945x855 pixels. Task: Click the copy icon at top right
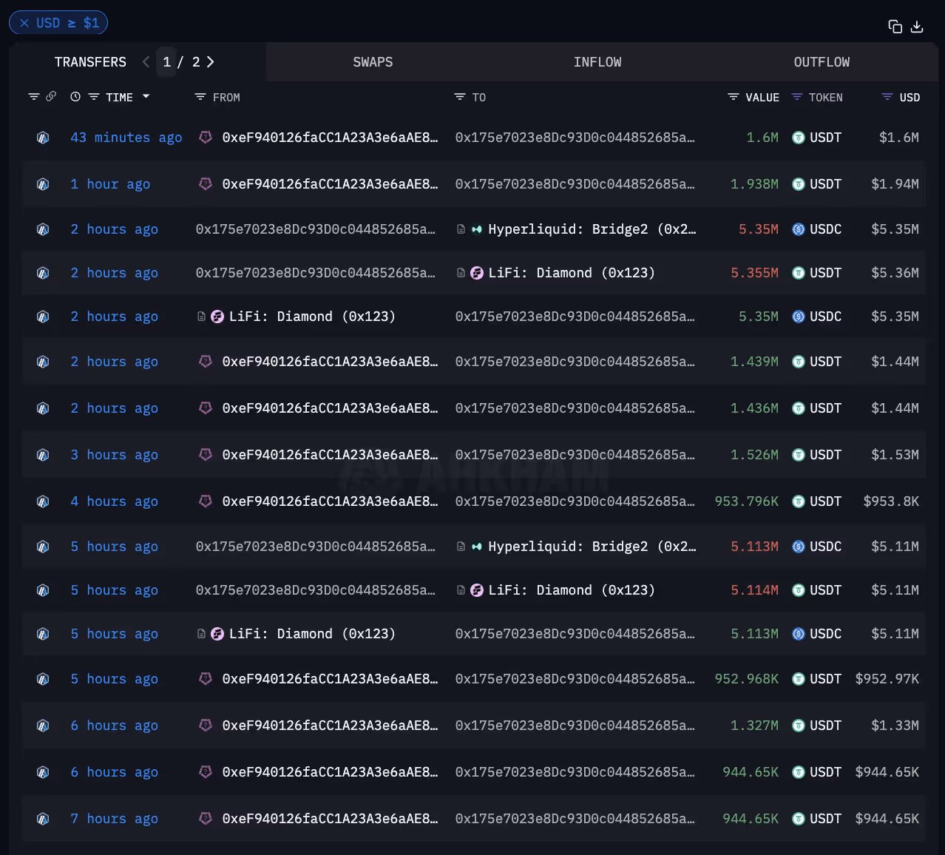pyautogui.click(x=894, y=26)
